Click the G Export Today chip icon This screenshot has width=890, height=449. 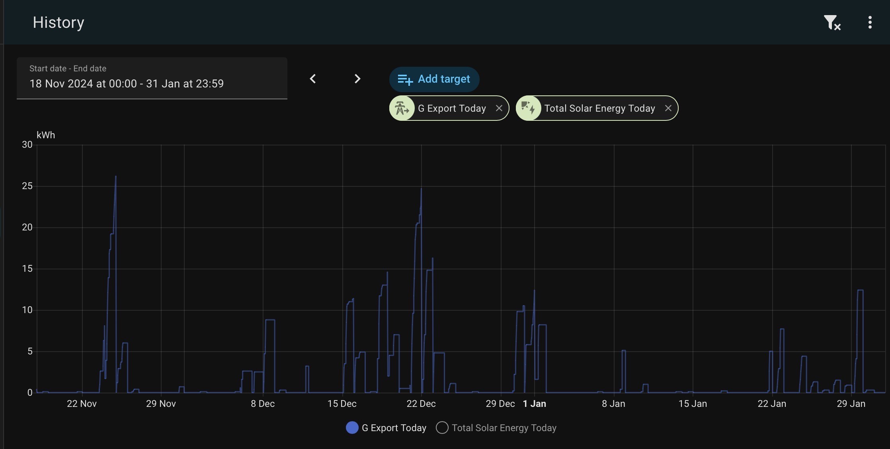tap(402, 108)
